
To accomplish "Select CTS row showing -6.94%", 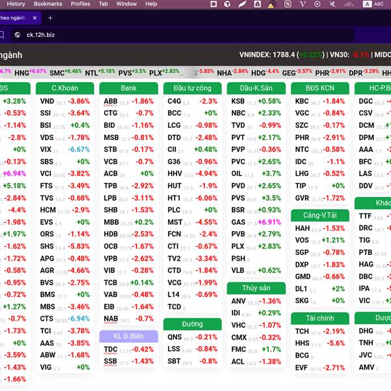I will pyautogui.click(x=65, y=319).
